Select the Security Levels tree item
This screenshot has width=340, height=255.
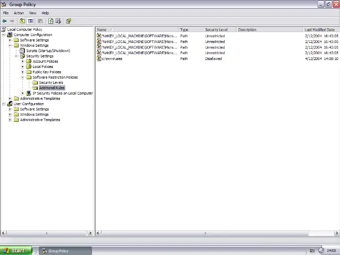click(51, 83)
